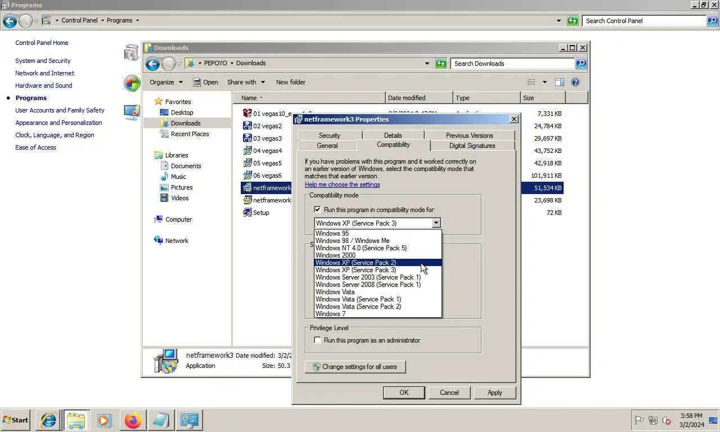720x432 pixels.
Task: Click the Search Downloads field
Action: coord(512,64)
